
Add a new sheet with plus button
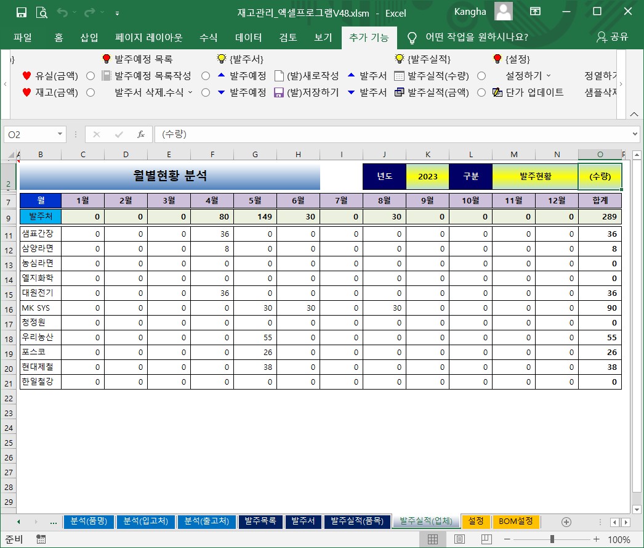[566, 521]
